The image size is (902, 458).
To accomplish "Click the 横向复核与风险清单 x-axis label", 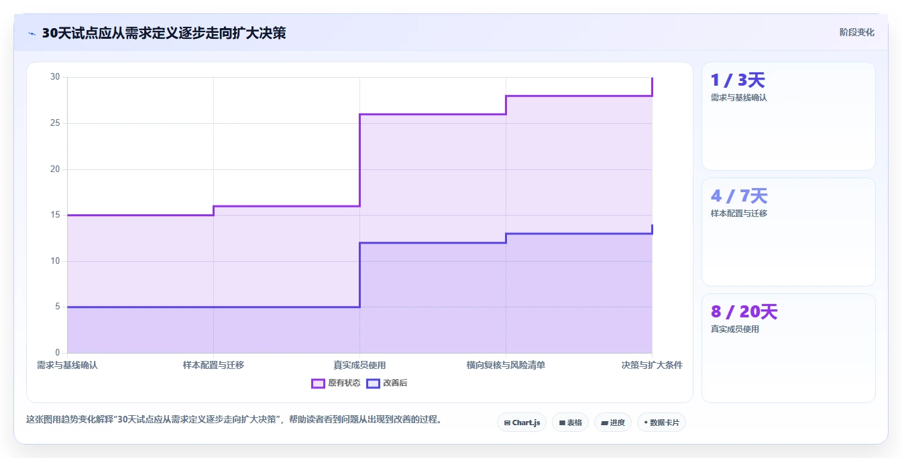I will 506,365.
